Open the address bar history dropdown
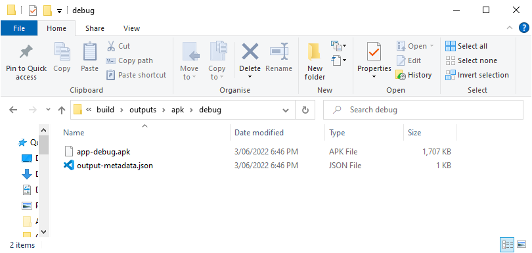The image size is (532, 253). [x=286, y=110]
